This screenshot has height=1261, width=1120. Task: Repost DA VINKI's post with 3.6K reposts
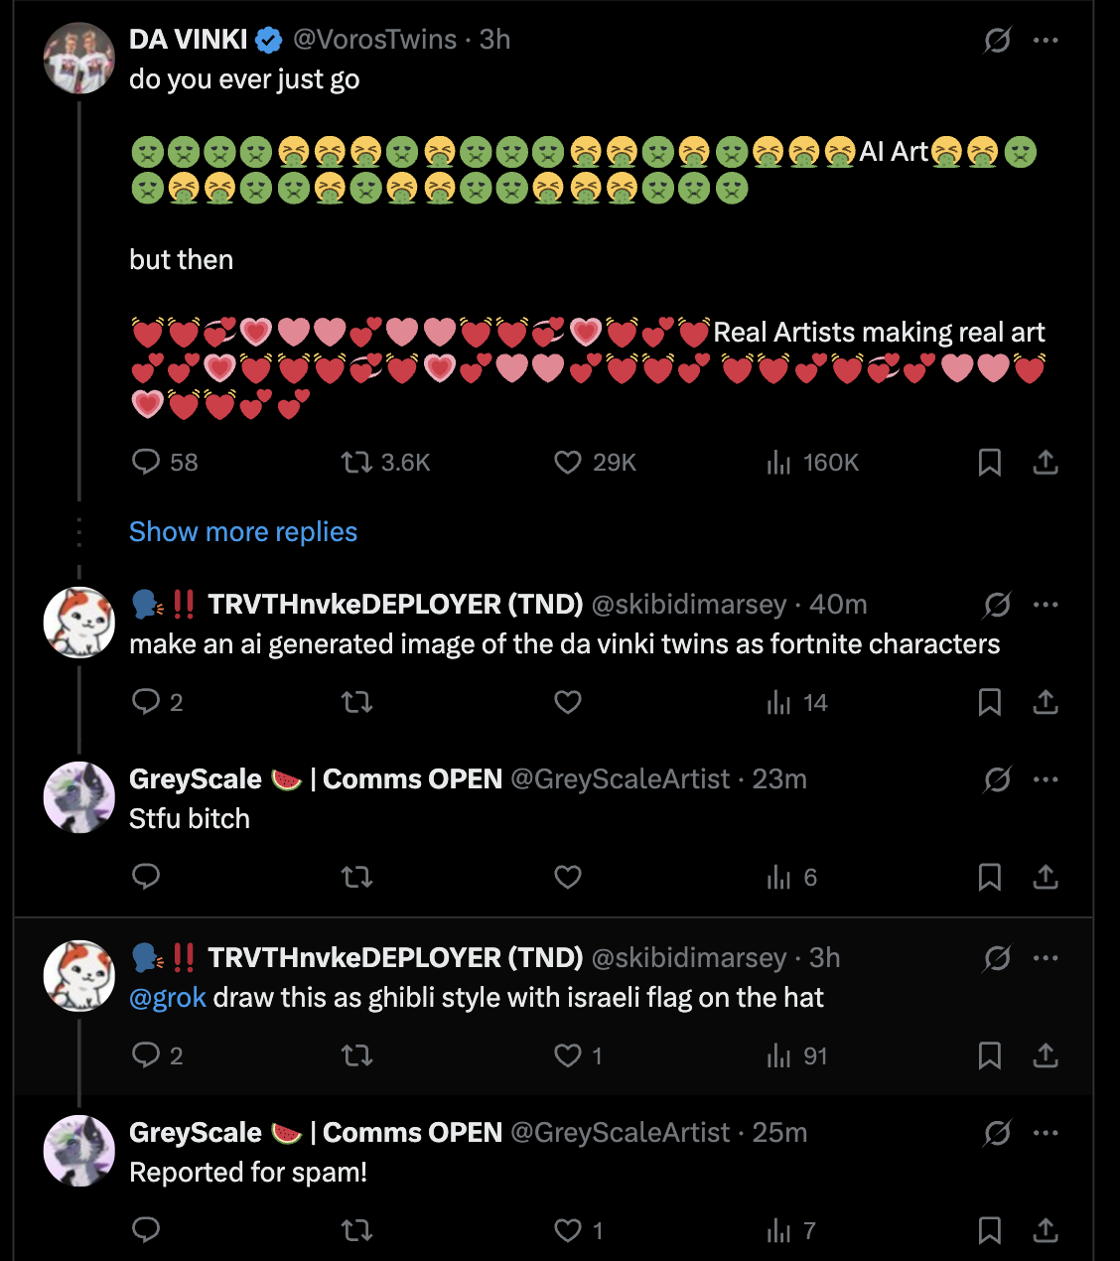coord(357,462)
